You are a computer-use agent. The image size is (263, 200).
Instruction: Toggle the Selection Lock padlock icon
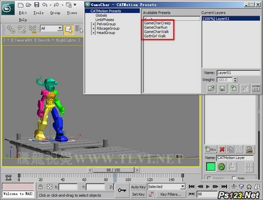pos(40,187)
